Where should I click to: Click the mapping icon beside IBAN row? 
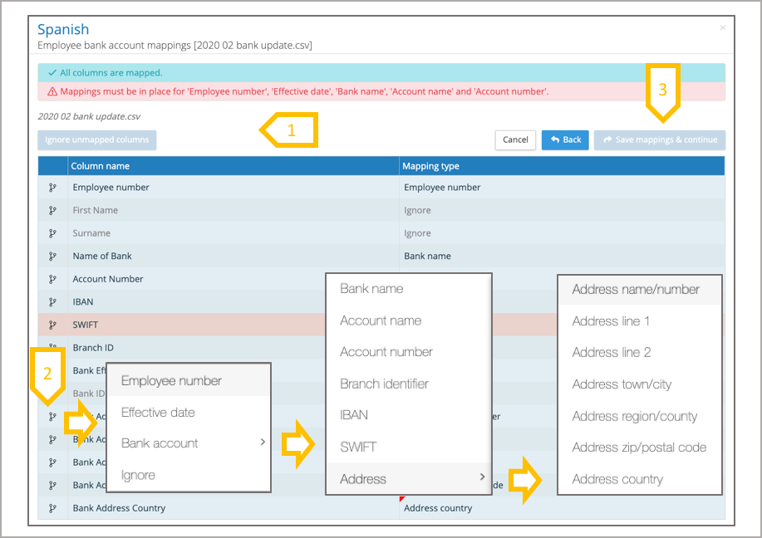52,302
